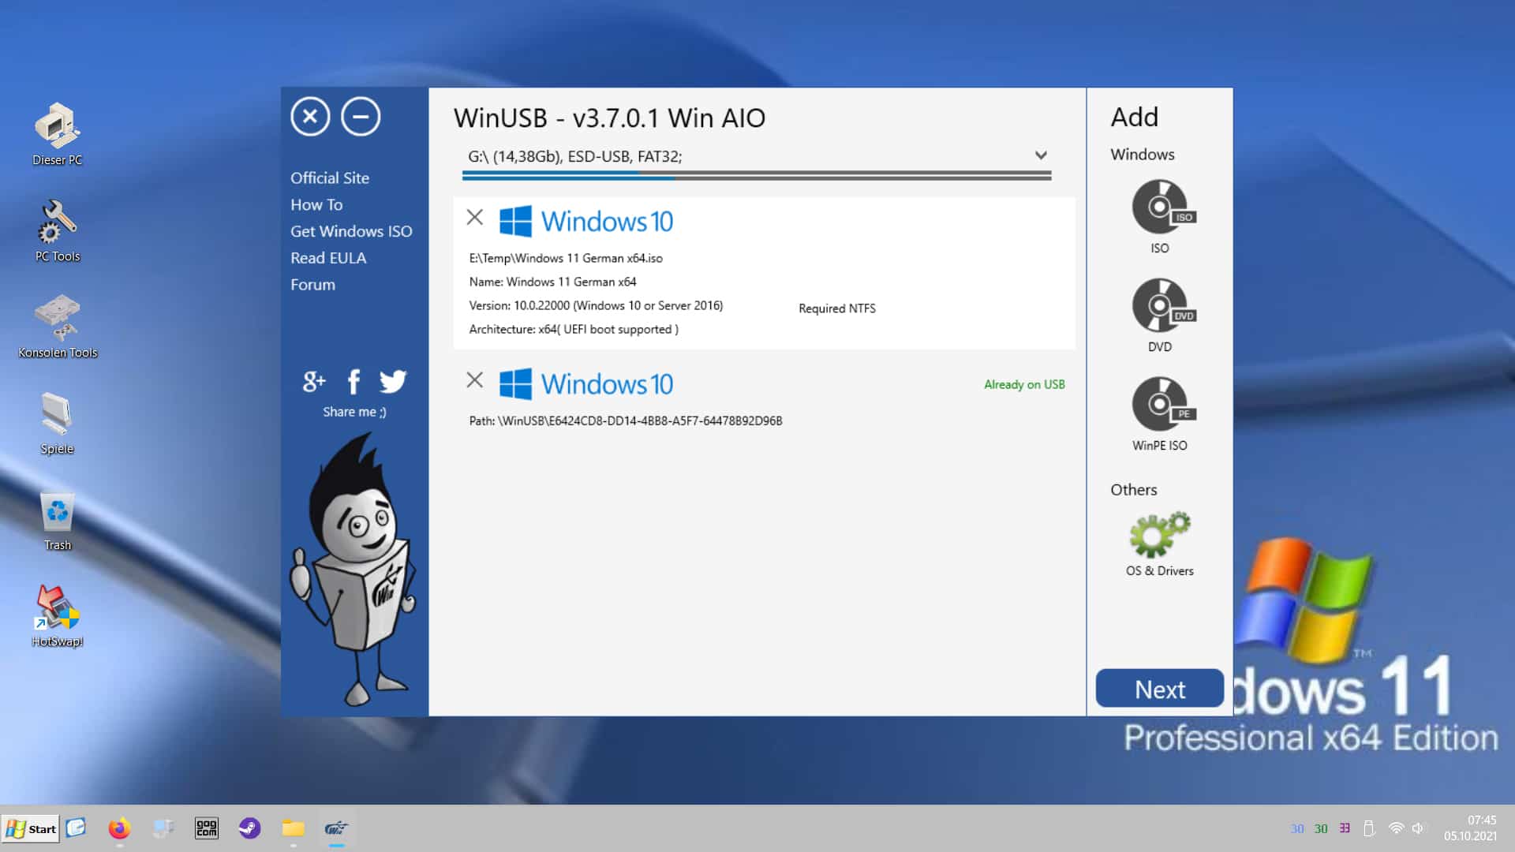Open Firefox from the taskbar

coord(119,828)
